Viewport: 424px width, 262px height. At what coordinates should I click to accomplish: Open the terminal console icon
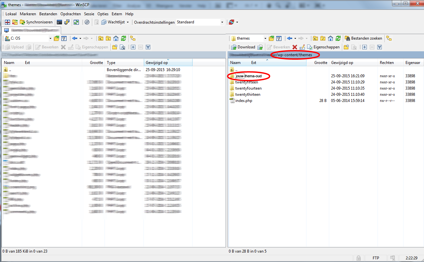pyautogui.click(x=59, y=22)
